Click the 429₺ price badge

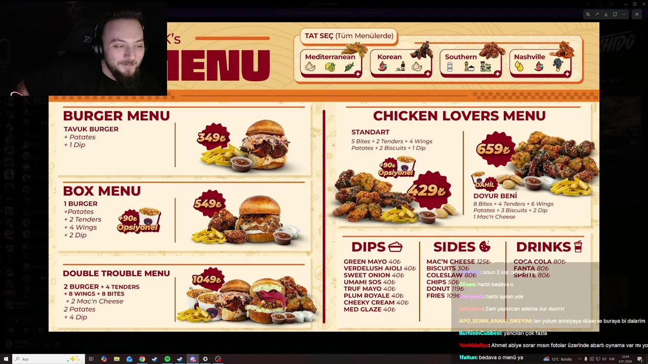click(x=430, y=191)
